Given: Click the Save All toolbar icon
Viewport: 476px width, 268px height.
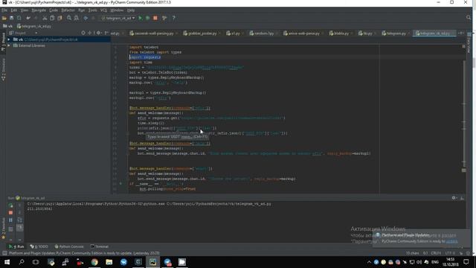Looking at the screenshot, I should (x=12, y=18).
